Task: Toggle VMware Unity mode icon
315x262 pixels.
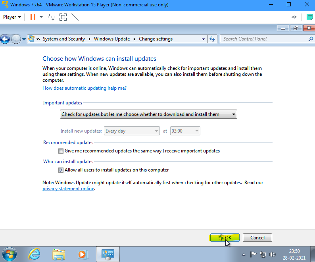Action: point(75,17)
